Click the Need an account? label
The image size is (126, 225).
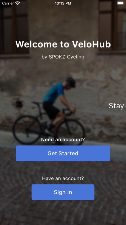click(x=63, y=139)
